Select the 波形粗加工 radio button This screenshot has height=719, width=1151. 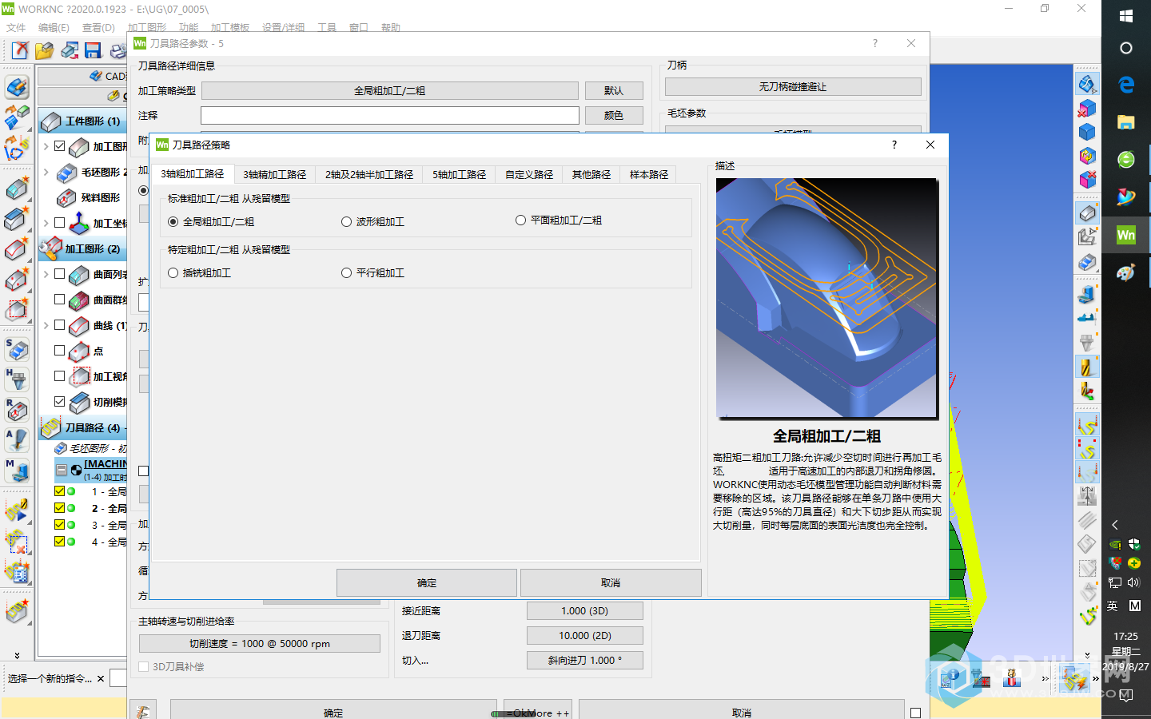pyautogui.click(x=346, y=222)
